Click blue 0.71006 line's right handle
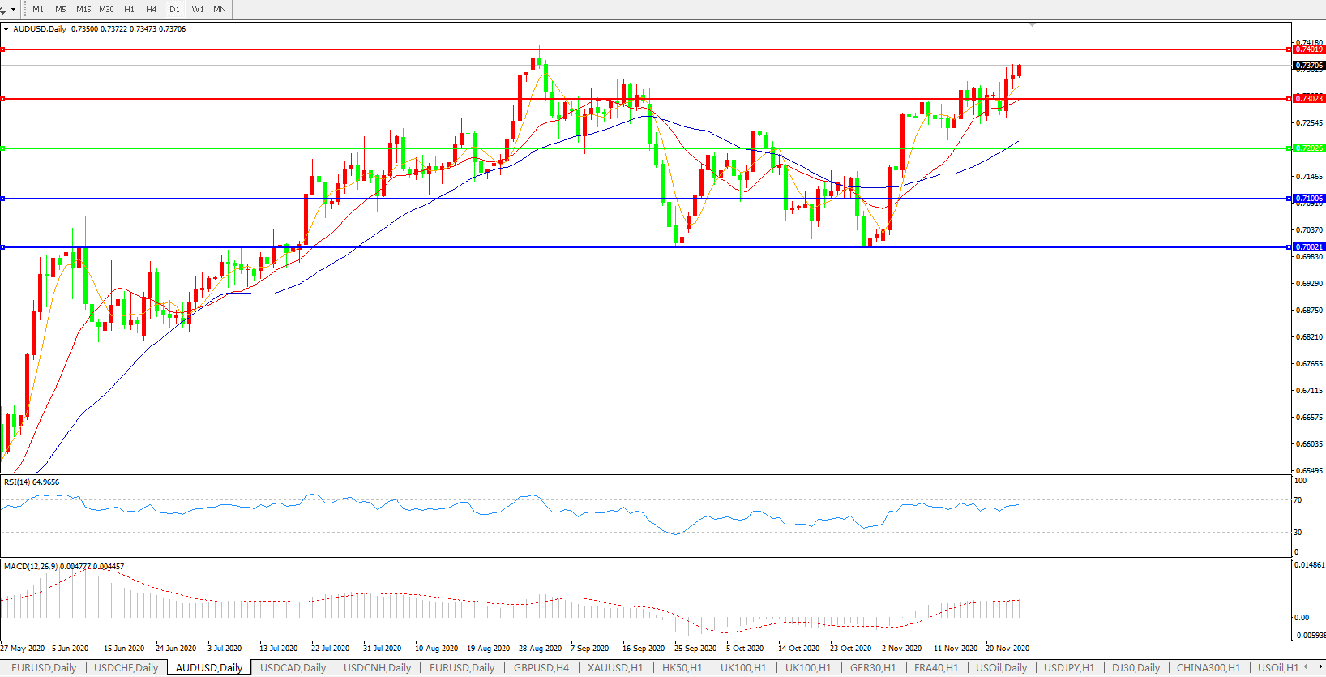 [x=1289, y=199]
